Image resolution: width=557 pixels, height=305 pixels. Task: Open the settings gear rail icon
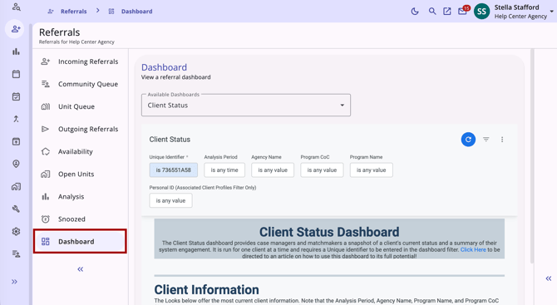tap(16, 232)
